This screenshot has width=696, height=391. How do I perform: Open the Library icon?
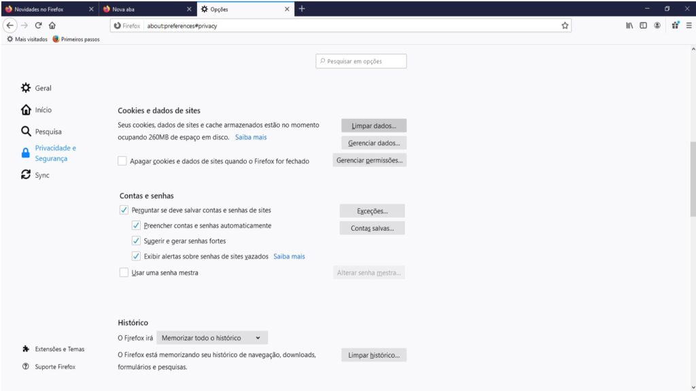point(629,26)
